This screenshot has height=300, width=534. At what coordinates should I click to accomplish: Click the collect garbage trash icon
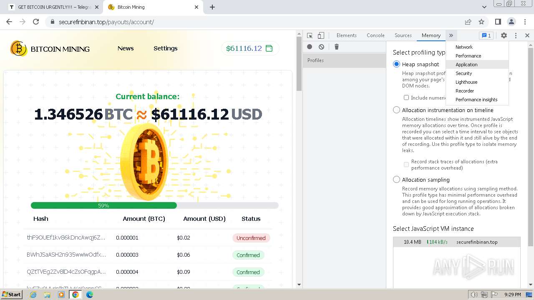tap(337, 47)
